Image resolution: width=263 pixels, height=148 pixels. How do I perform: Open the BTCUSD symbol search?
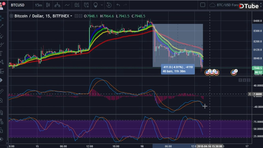coord(18,5)
